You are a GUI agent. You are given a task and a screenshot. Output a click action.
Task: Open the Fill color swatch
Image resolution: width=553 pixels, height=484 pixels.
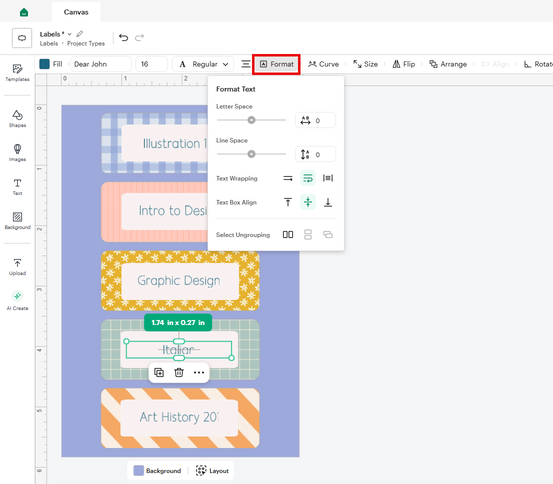point(44,64)
